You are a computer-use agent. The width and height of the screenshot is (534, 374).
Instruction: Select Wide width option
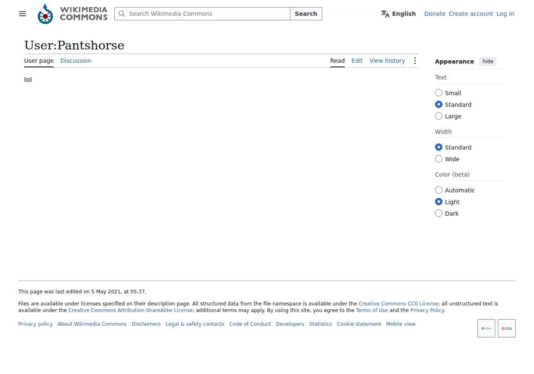pos(439,159)
